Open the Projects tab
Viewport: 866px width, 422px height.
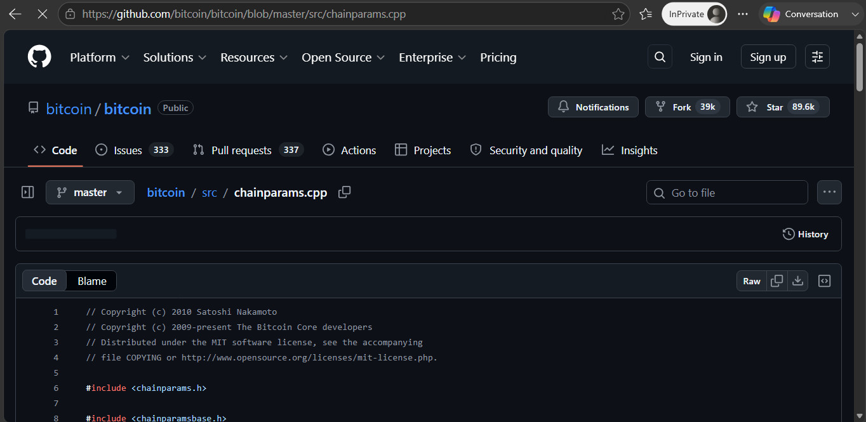pyautogui.click(x=423, y=150)
